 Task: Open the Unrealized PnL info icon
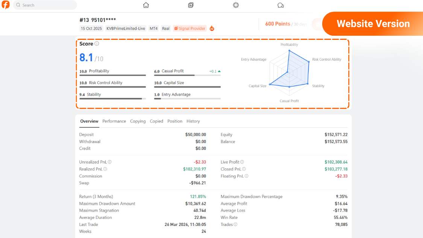coord(110,162)
